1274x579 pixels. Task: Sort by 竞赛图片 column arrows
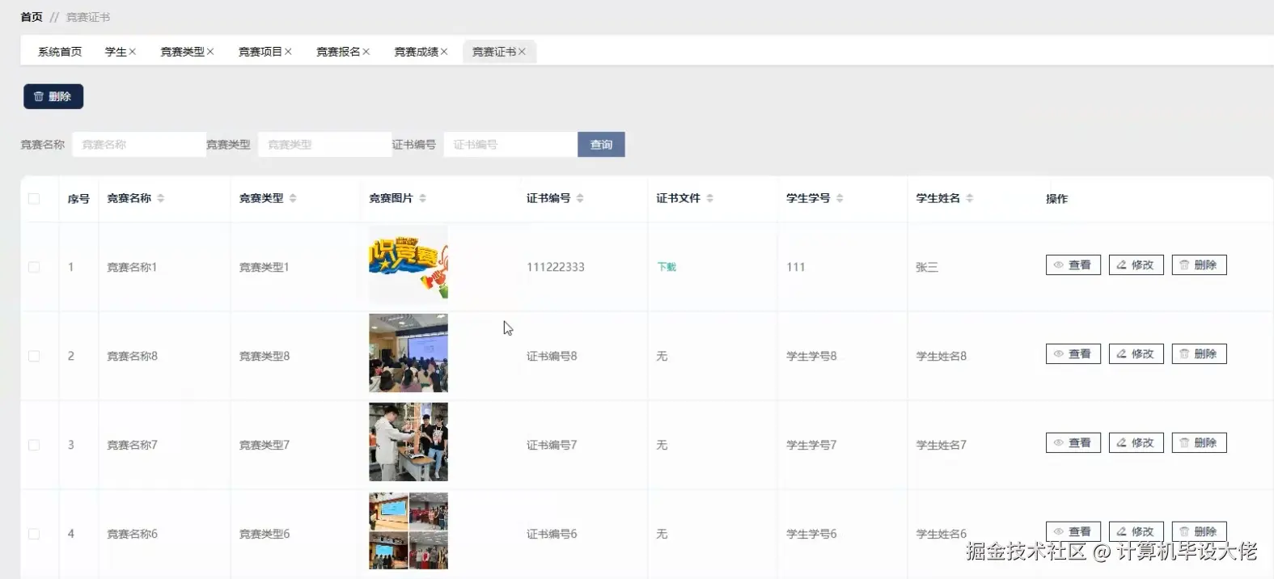[422, 198]
